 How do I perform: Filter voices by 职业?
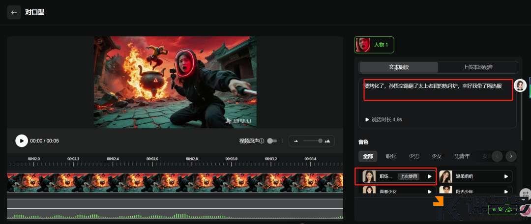pos(391,156)
